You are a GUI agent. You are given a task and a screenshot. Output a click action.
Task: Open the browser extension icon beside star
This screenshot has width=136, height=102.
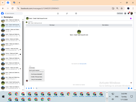tap(128, 8)
